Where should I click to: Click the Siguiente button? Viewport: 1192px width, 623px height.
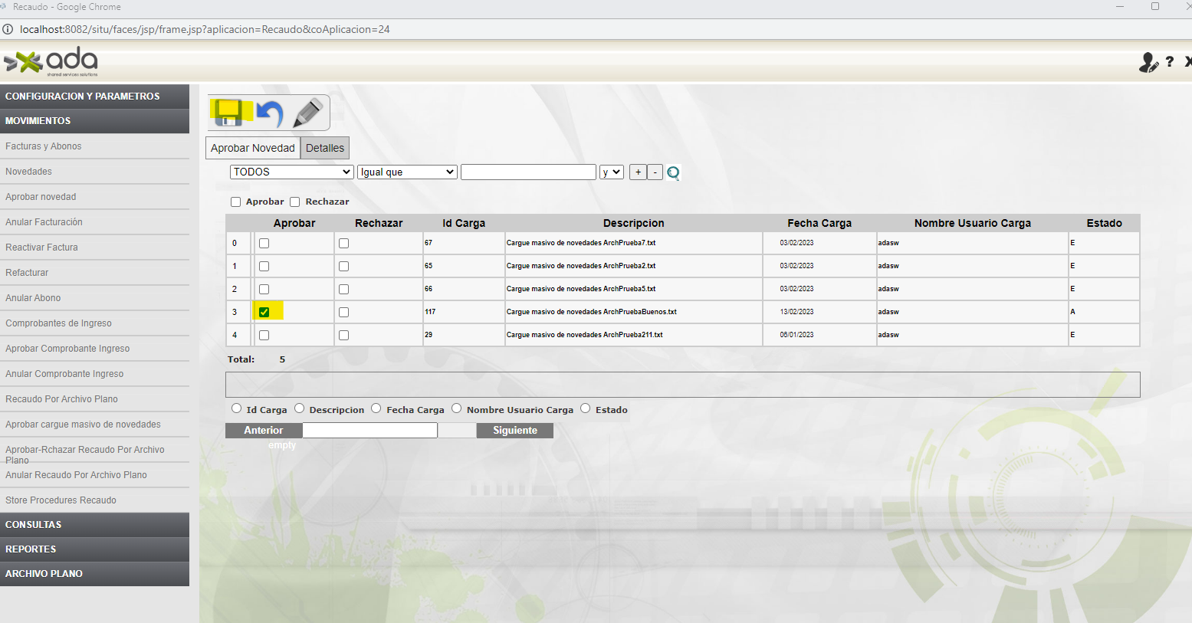pyautogui.click(x=514, y=431)
